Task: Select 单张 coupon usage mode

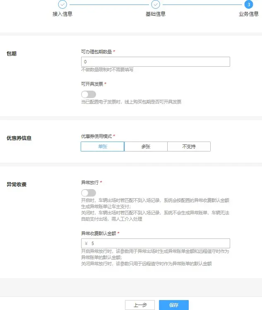Action: pos(103,147)
